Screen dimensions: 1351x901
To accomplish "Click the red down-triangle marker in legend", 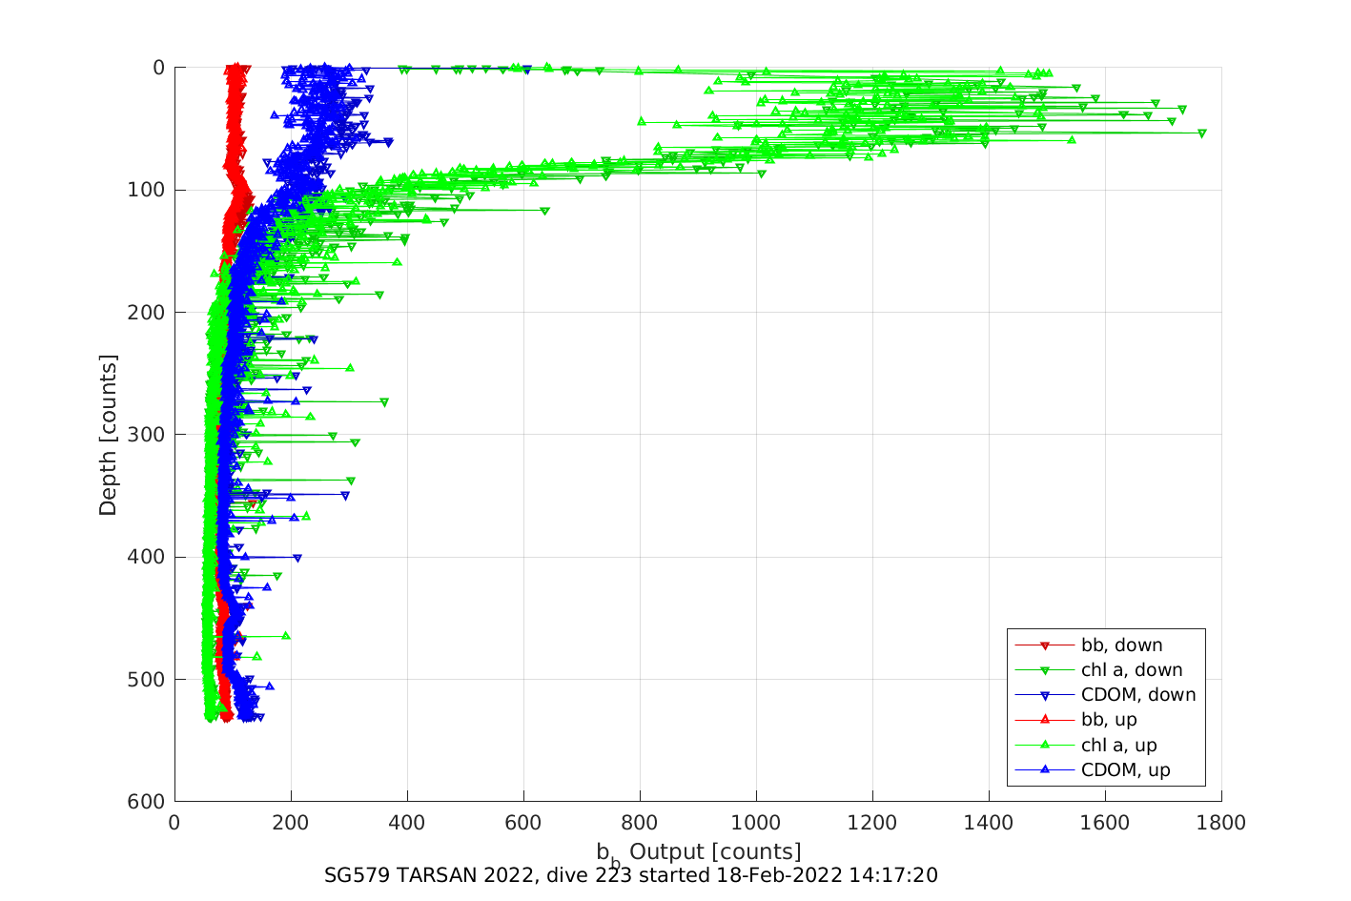I will pos(1044,645).
